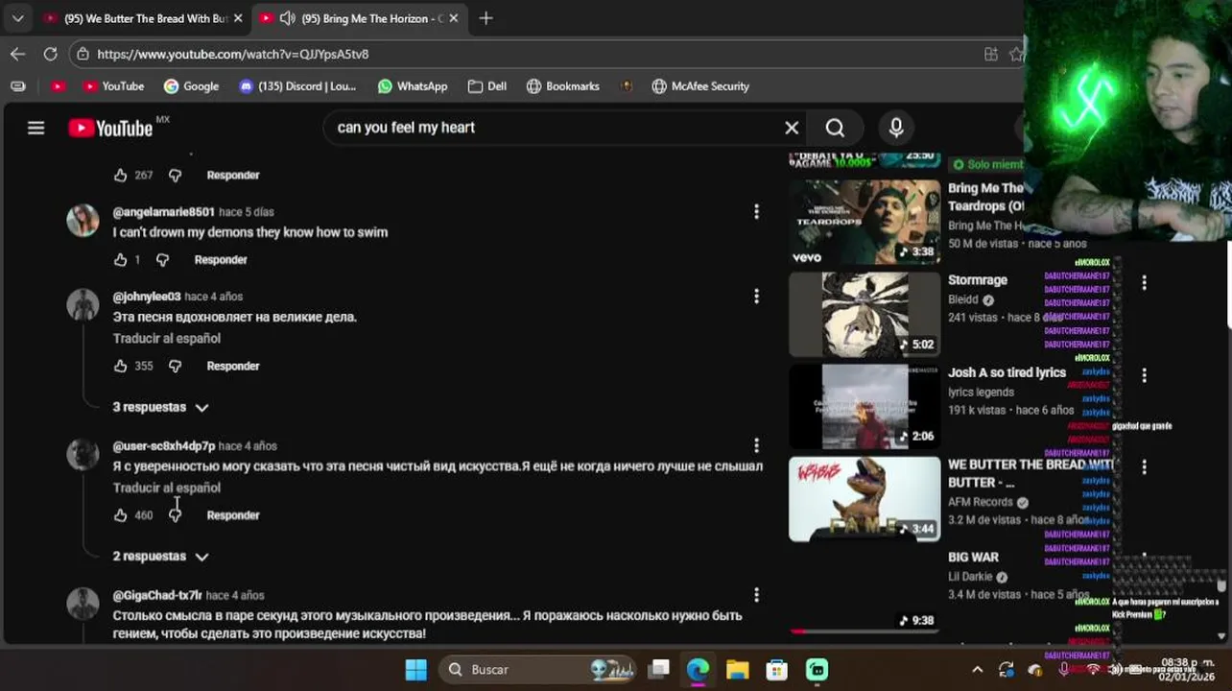Open options menu for the Stormrage video

pyautogui.click(x=1144, y=282)
